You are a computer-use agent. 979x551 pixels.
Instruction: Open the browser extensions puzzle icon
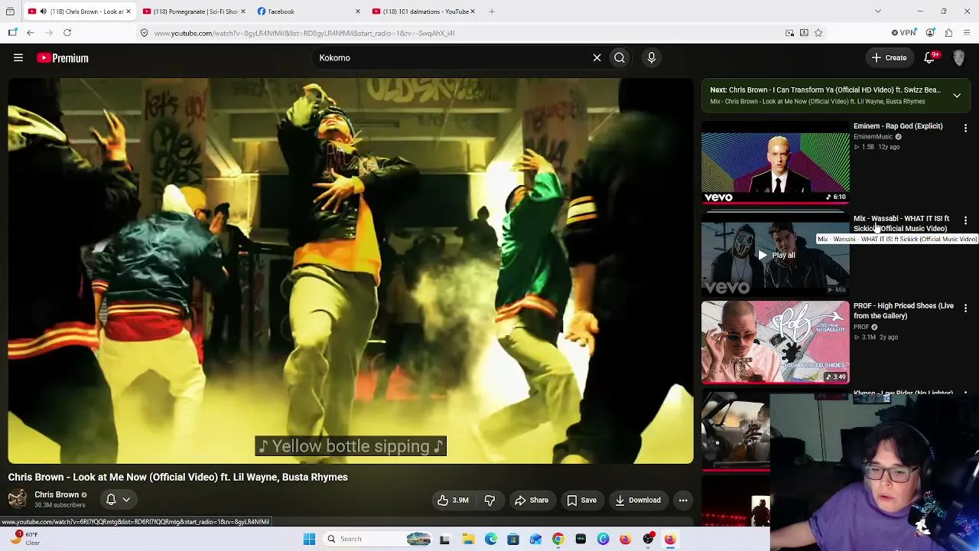[x=948, y=33]
